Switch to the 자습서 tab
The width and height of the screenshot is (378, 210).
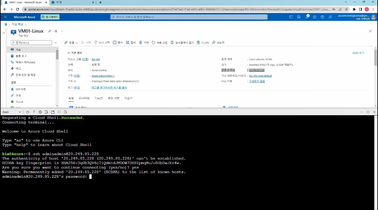[x=128, y=98]
